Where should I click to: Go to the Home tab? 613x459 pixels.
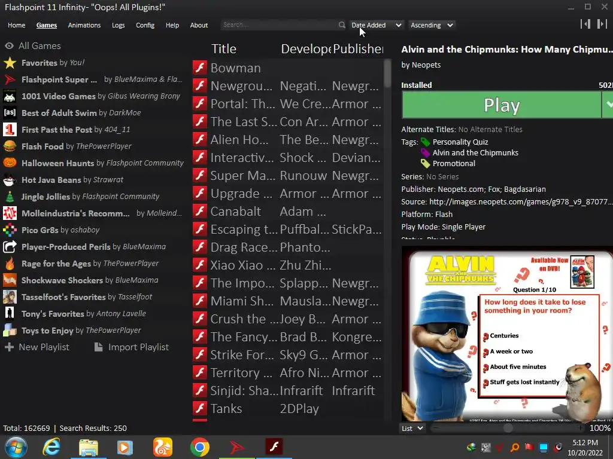[16, 25]
